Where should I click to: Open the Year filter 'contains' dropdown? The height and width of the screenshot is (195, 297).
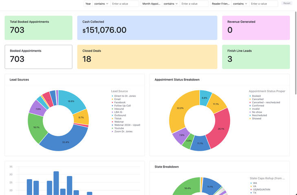tap(101, 4)
